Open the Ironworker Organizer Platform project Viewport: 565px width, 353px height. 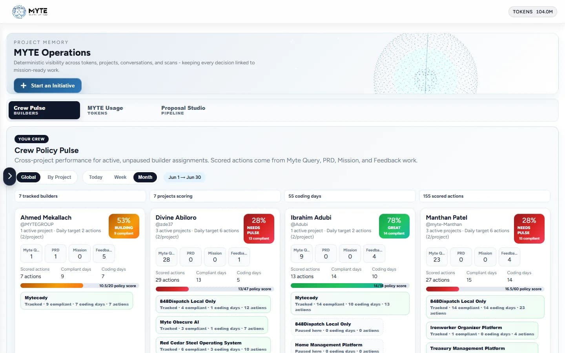click(x=482, y=331)
